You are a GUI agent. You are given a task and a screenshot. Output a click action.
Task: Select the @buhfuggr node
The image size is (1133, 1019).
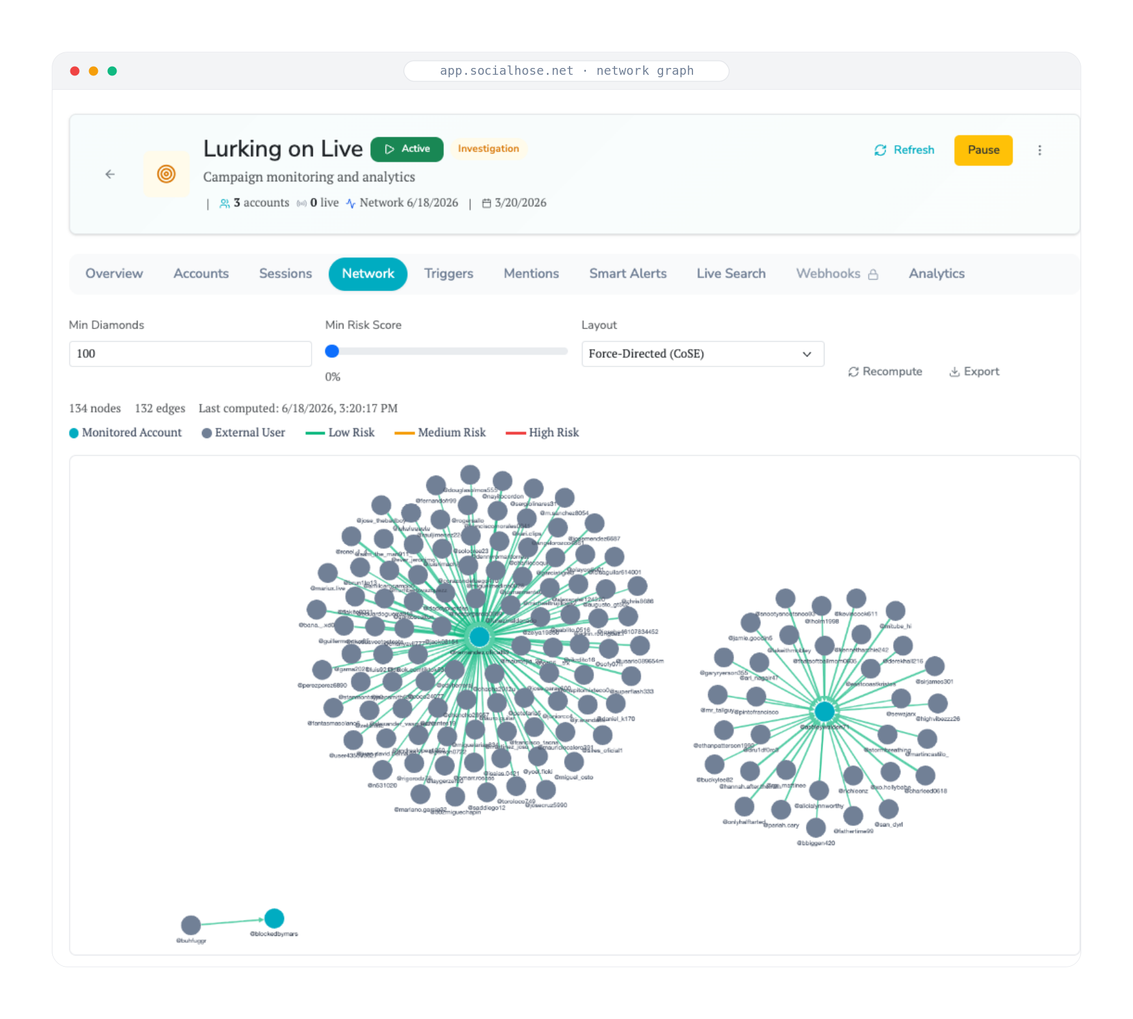(191, 925)
